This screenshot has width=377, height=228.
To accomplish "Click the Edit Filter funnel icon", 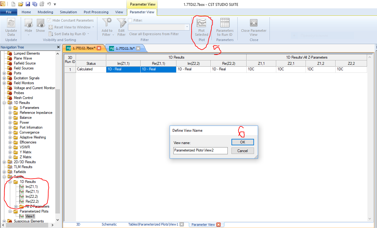I will [x=121, y=23].
